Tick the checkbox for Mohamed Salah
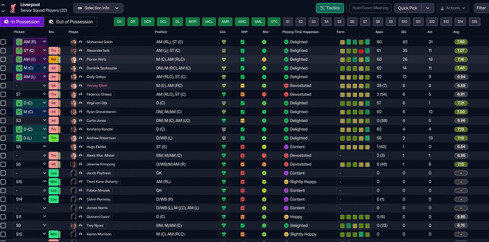The image size is (489, 242). 3,42
